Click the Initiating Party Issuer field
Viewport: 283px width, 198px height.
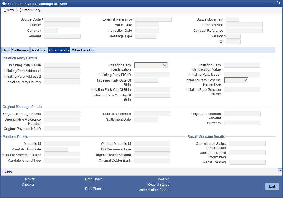[x=242, y=74]
